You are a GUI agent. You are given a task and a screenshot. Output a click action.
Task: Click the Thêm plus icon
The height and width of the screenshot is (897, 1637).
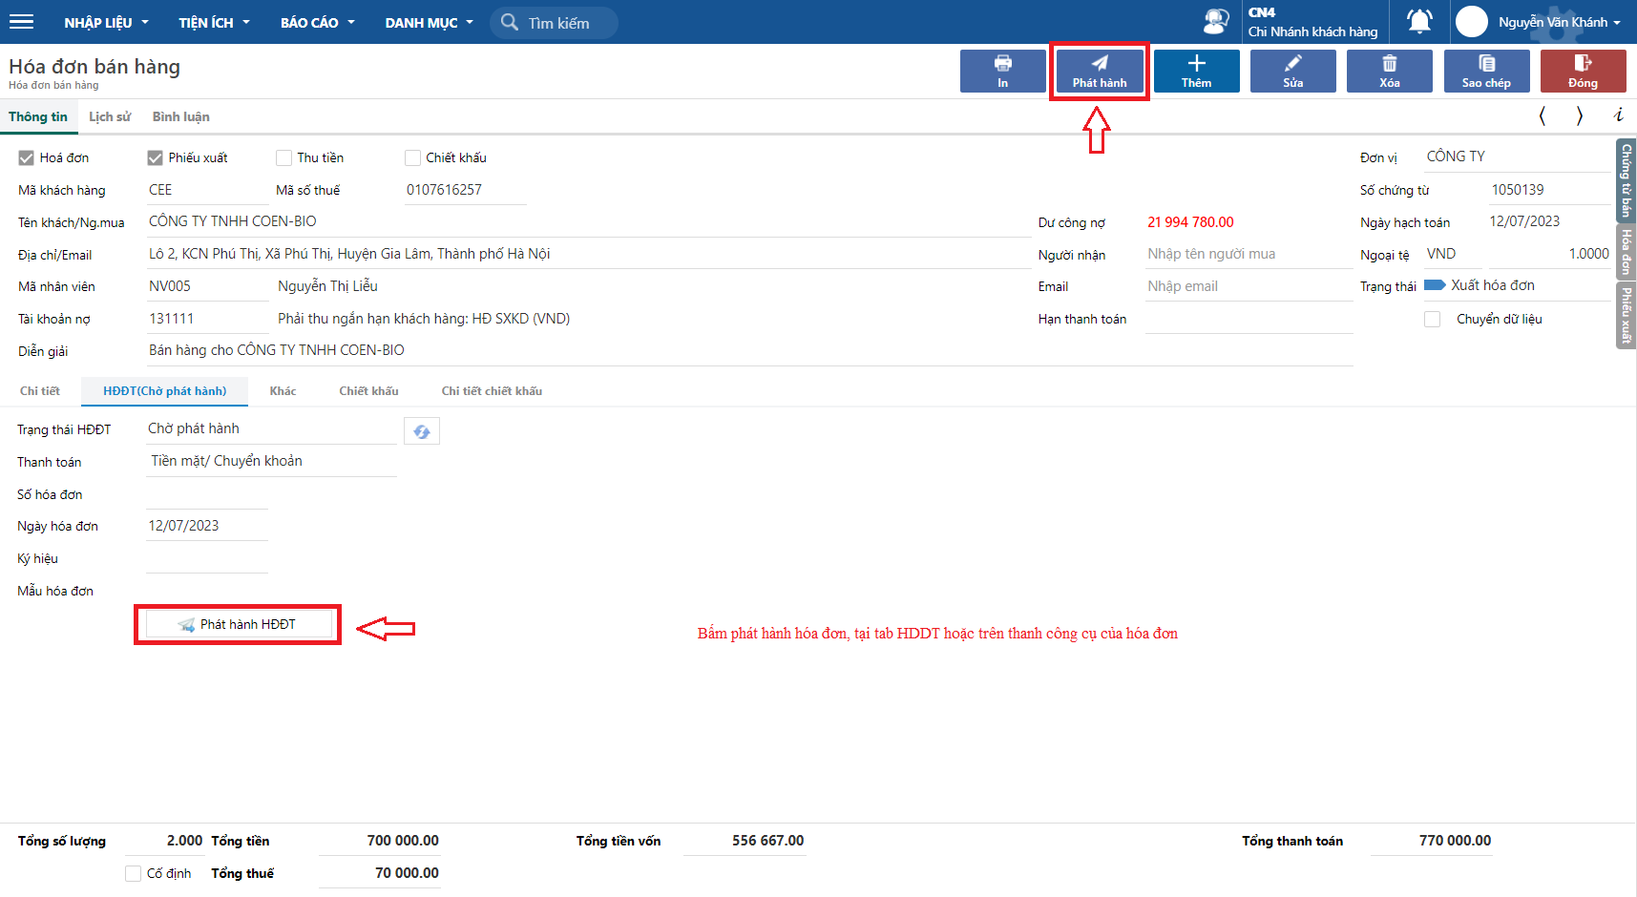coord(1196,64)
